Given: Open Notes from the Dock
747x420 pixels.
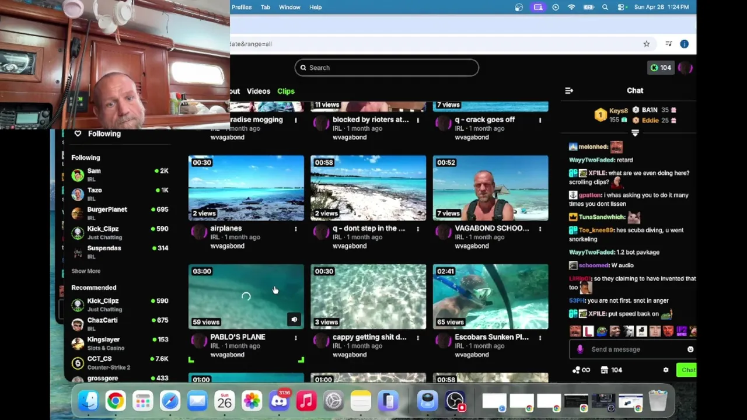Looking at the screenshot, I should point(361,401).
